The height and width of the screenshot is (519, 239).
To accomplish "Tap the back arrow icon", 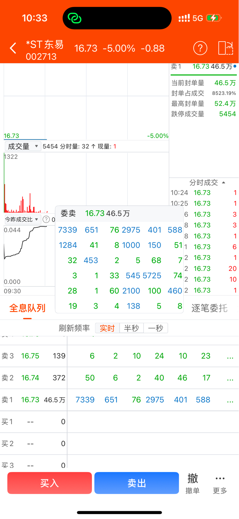I will click(13, 48).
